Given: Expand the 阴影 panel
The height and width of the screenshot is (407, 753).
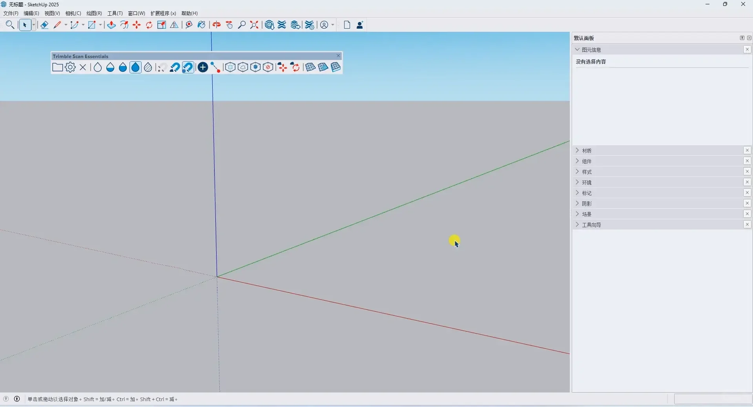Looking at the screenshot, I should [577, 203].
